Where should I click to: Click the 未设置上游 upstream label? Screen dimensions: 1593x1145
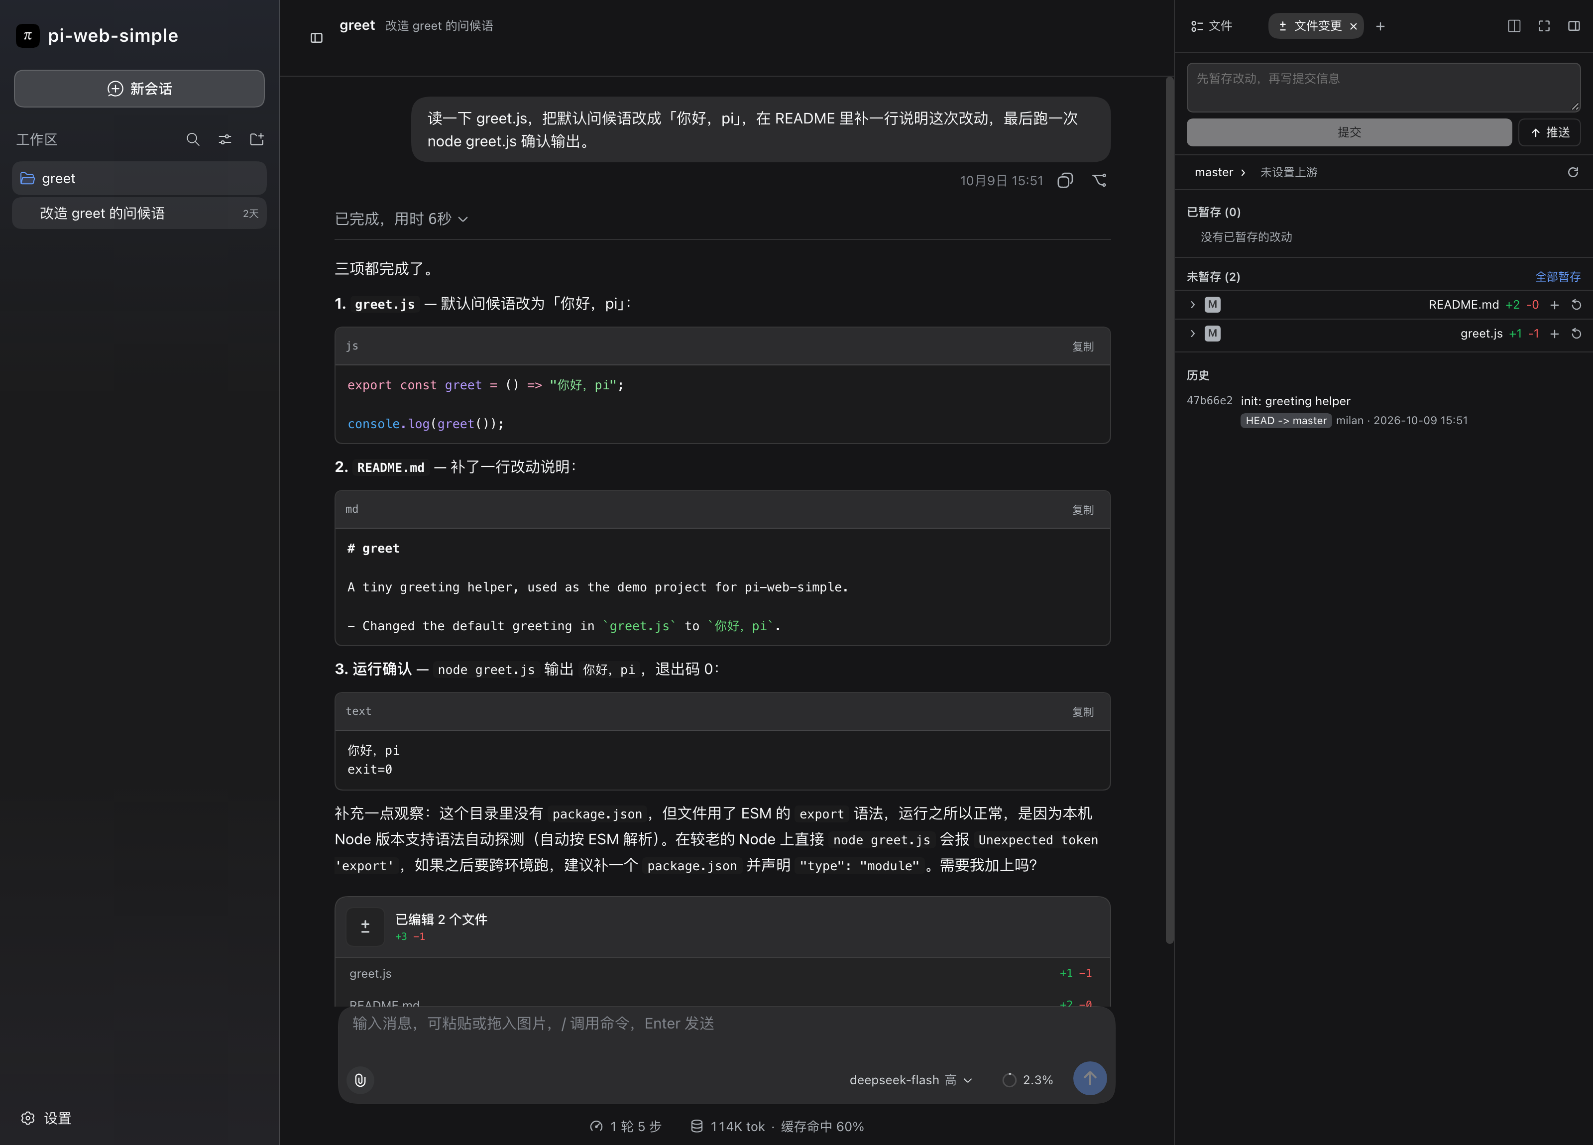(1289, 172)
